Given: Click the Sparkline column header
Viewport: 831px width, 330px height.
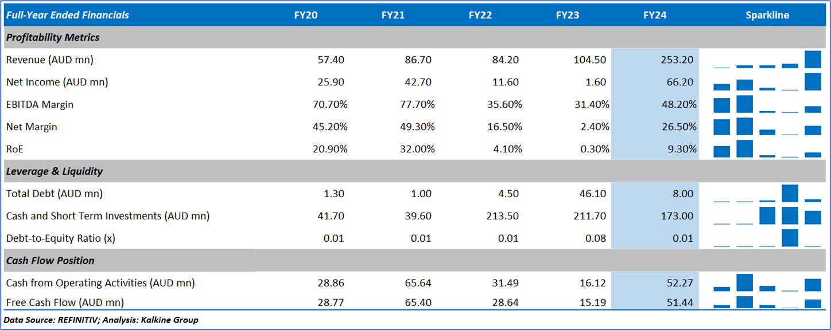Looking at the screenshot, I should 767,15.
